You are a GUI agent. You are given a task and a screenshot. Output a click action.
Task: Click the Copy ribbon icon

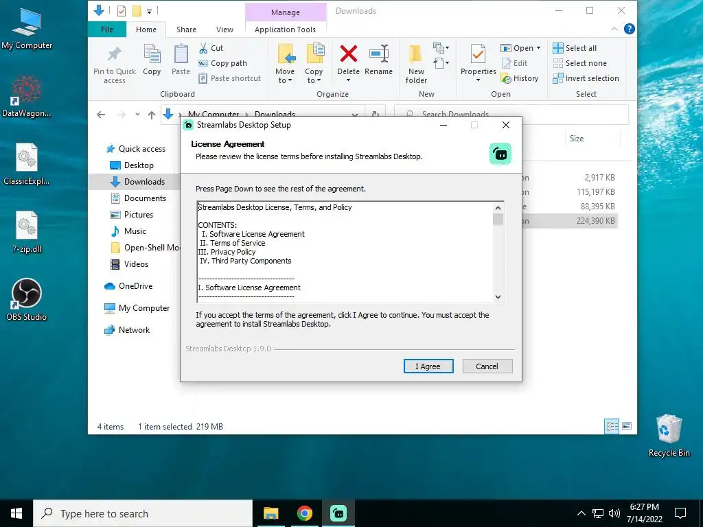click(152, 55)
